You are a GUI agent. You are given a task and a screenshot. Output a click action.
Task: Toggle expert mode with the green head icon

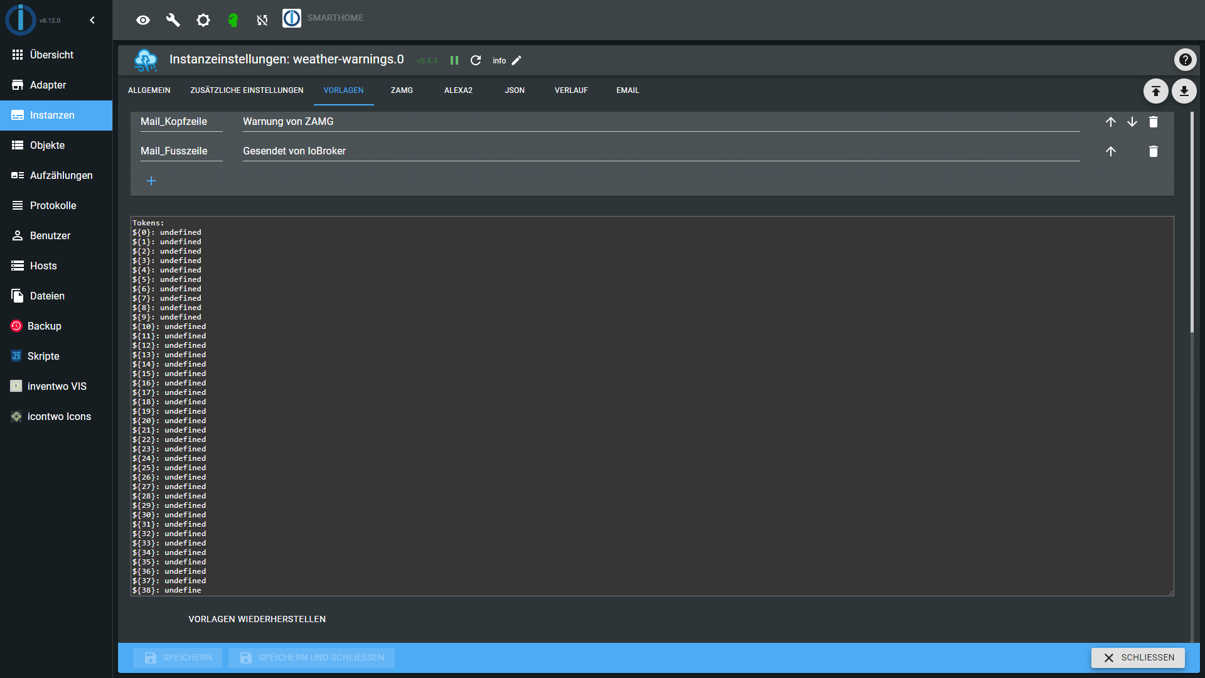[233, 20]
